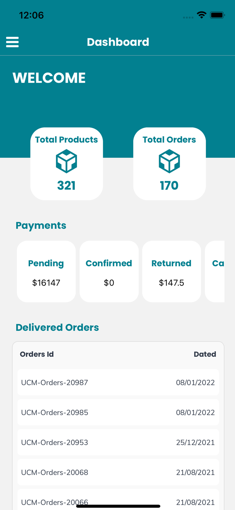Tap the partially visible fourth payments card
This screenshot has height=510, width=235.
point(216,271)
